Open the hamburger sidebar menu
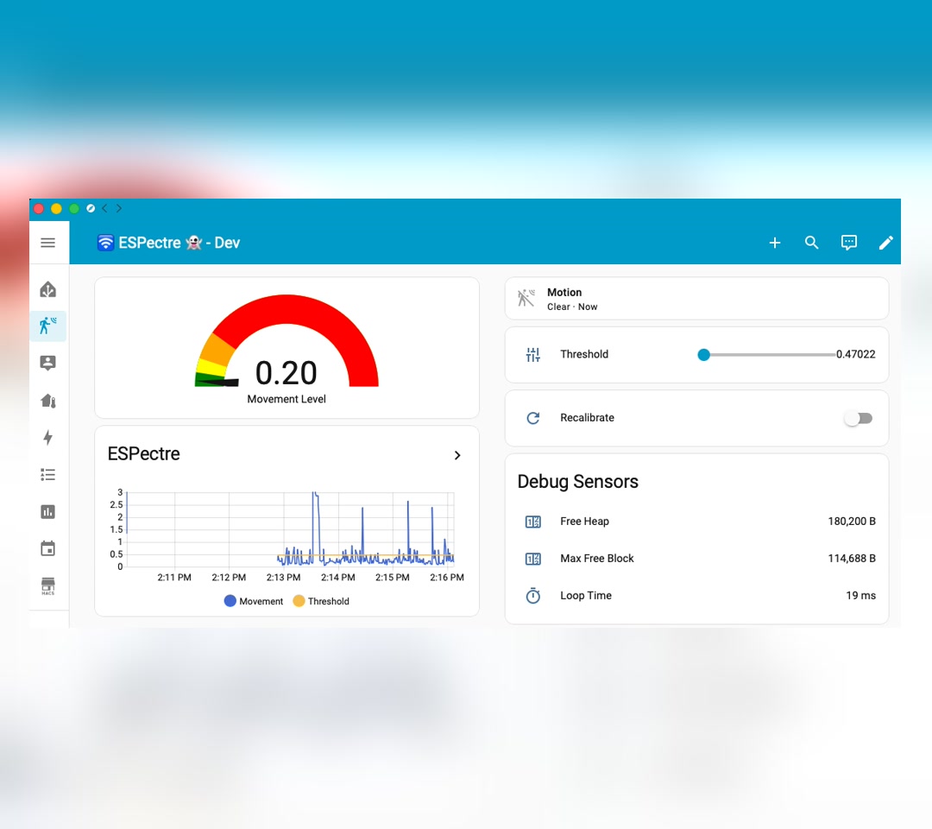The height and width of the screenshot is (829, 932). pos(48,243)
